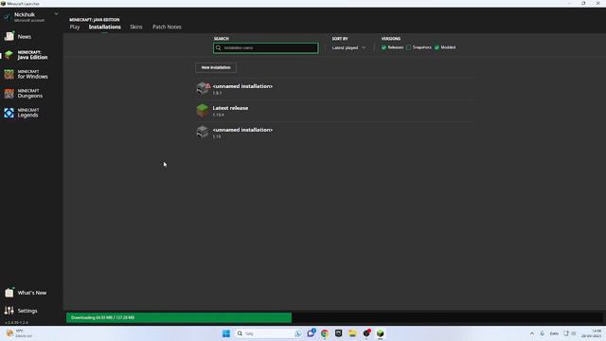Open the clock and date in taskbar

pyautogui.click(x=592, y=333)
